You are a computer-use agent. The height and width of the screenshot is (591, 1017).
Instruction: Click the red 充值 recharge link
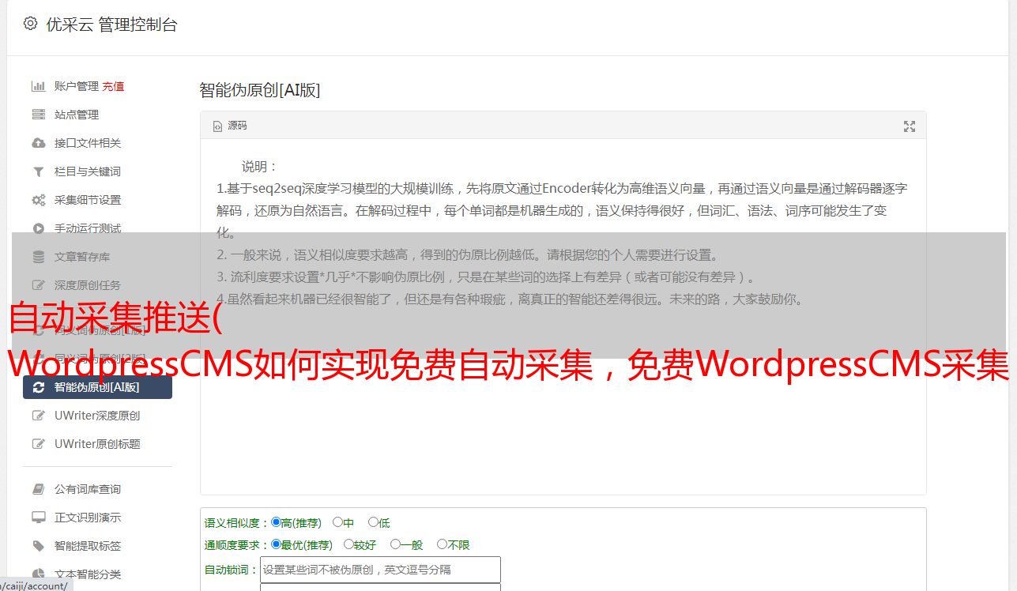(x=113, y=86)
